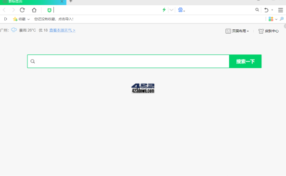This screenshot has width=286, height=176.
Task: Click 您还没有收藏，点击导入 import link
Action: (x=54, y=19)
